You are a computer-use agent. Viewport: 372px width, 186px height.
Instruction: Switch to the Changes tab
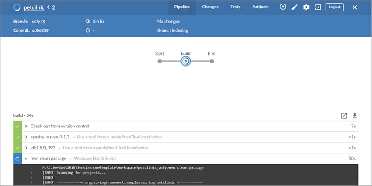(210, 7)
